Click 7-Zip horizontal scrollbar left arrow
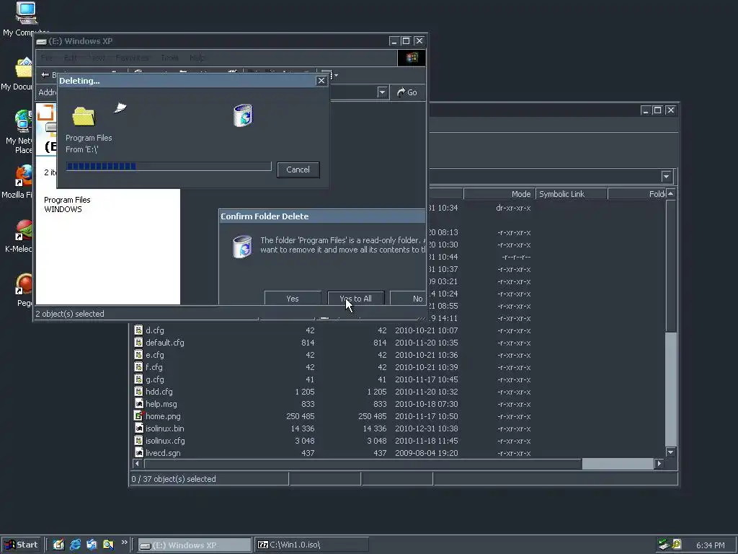This screenshot has width=738, height=554. (138, 464)
